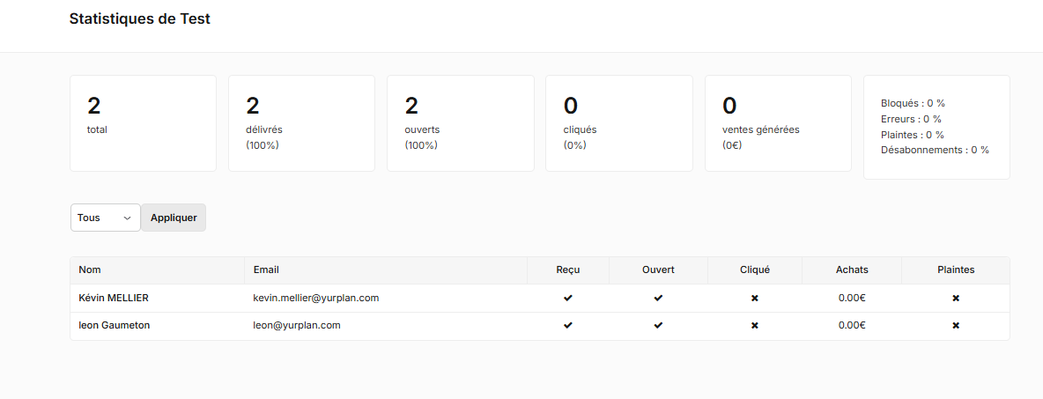Click Plaintes cross icon for Kévin MELLIER
Screen dimensions: 1043x399
click(x=956, y=299)
